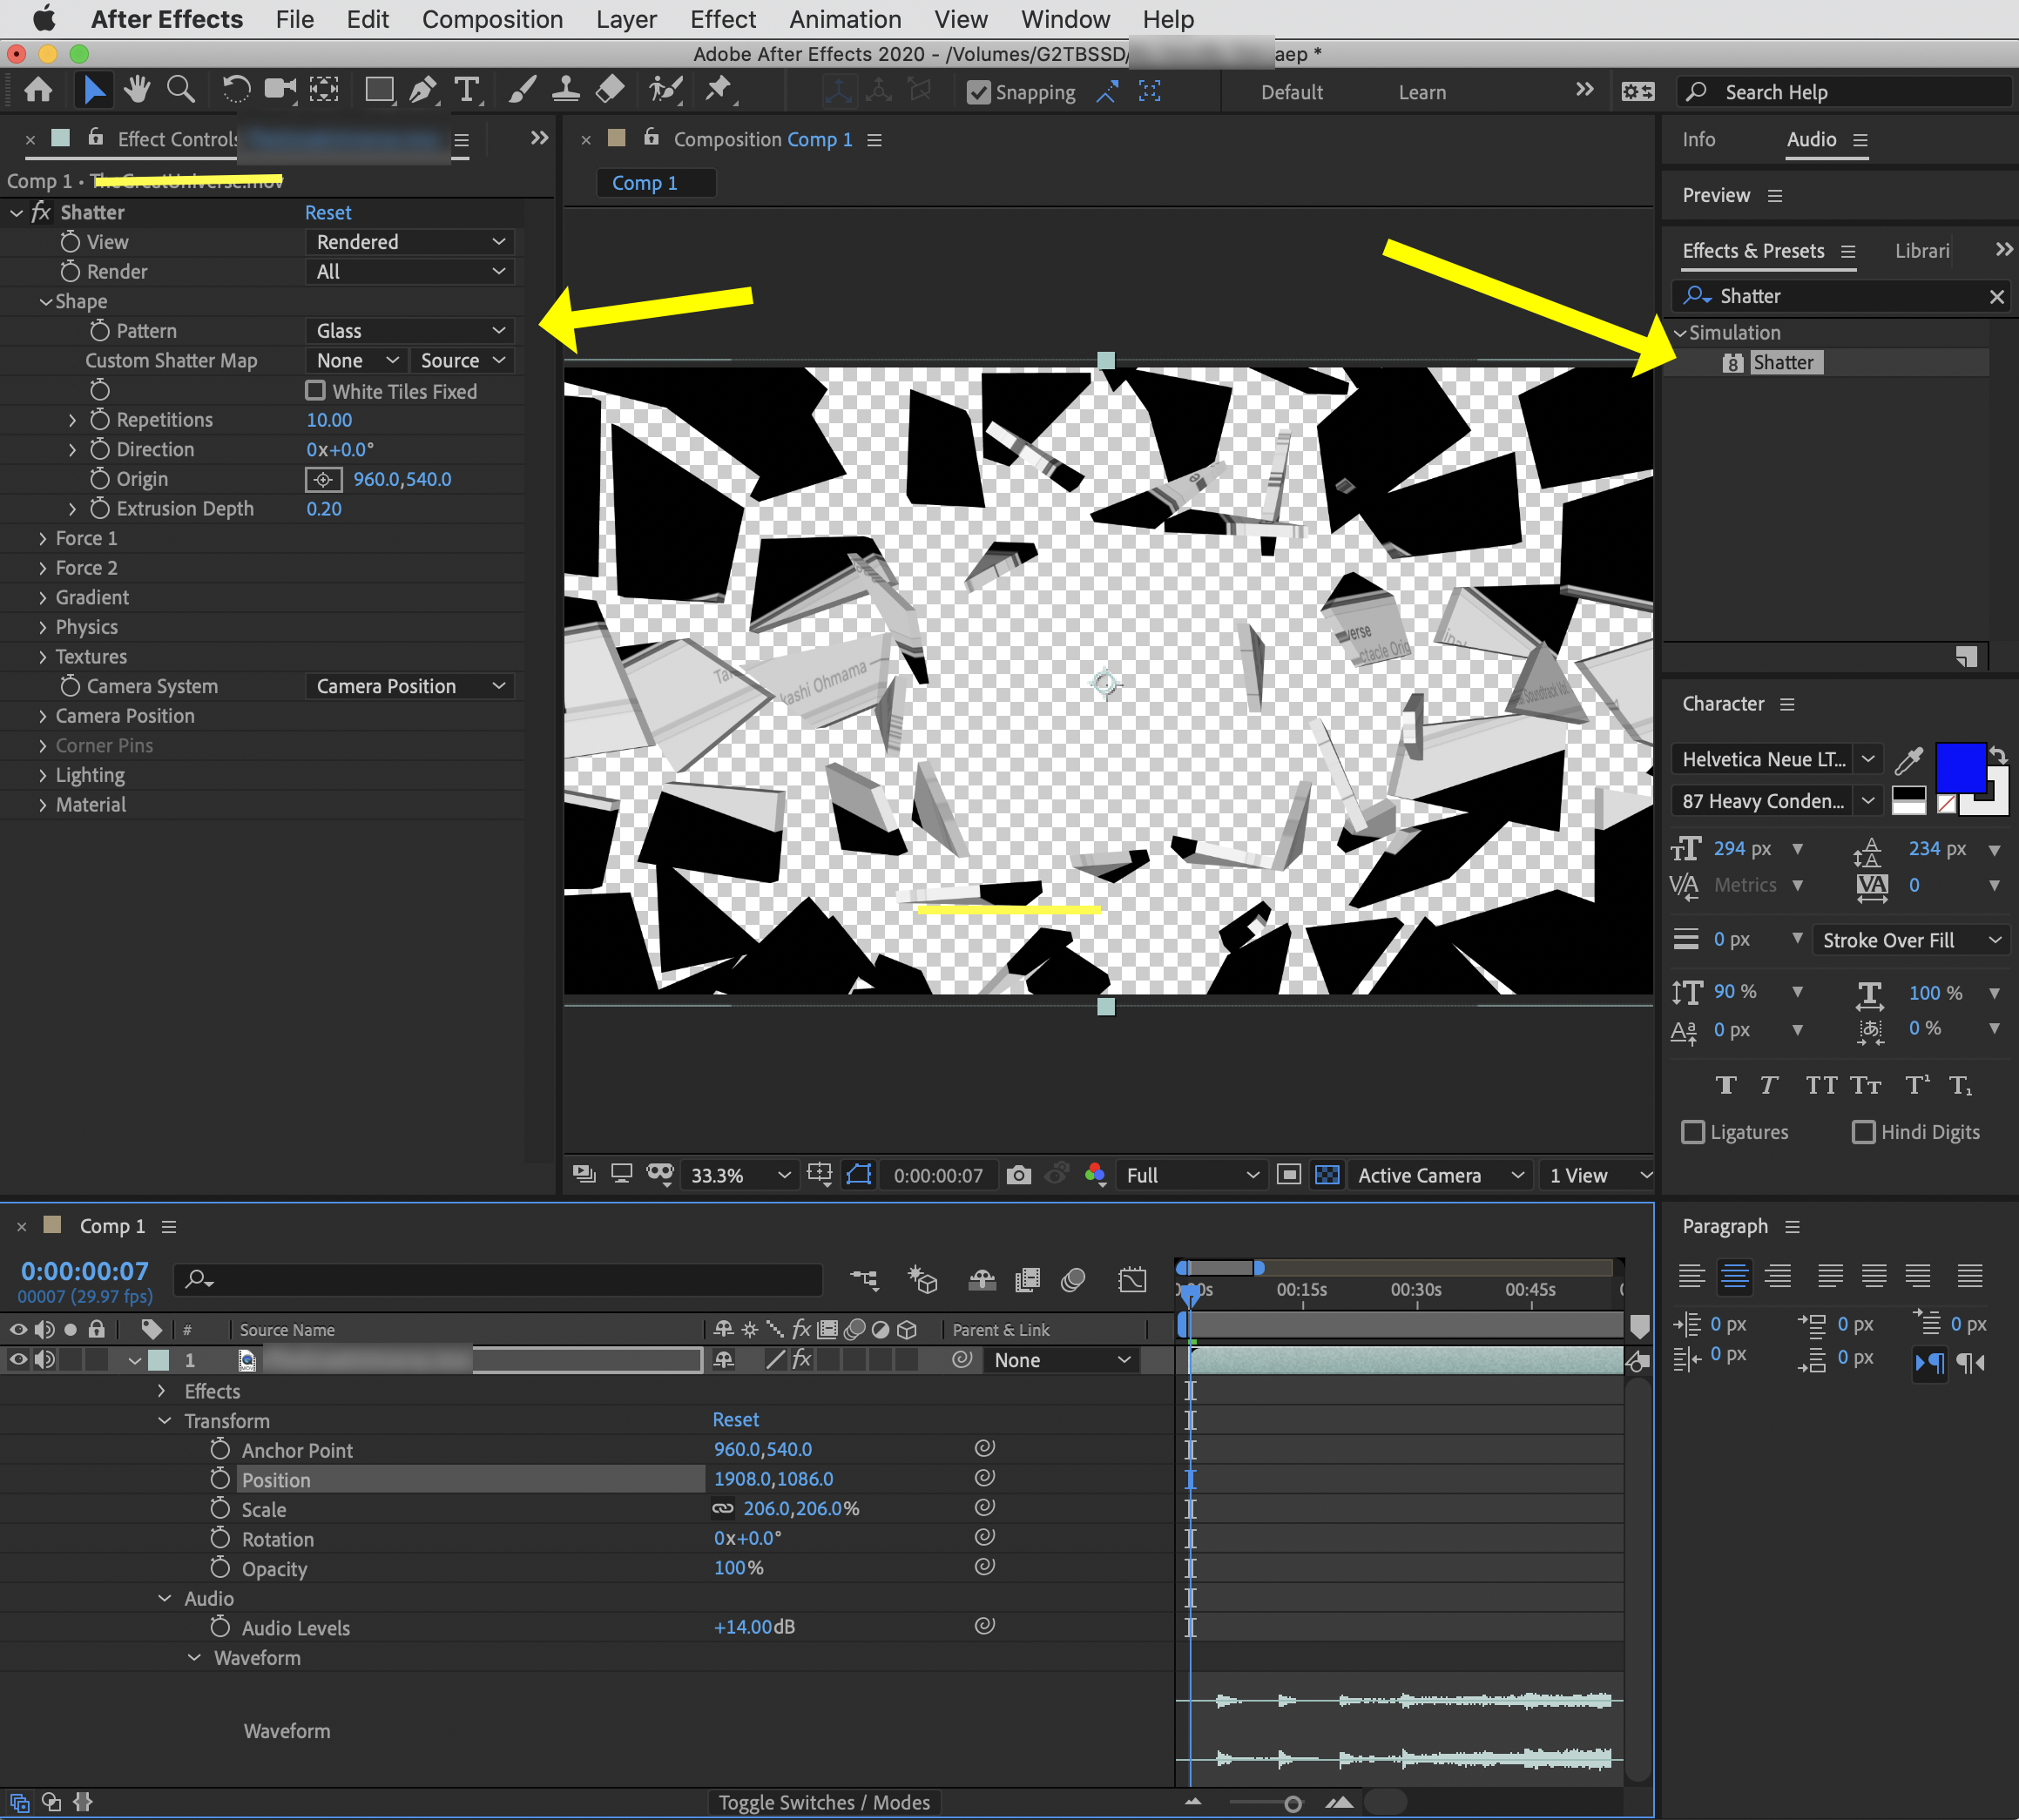Switch to the Info tab
2019x1820 pixels.
coord(1698,139)
